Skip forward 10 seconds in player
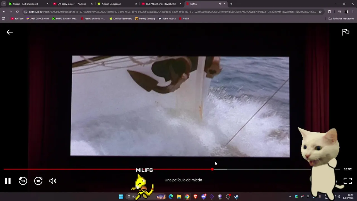This screenshot has width=357, height=201. (x=38, y=181)
